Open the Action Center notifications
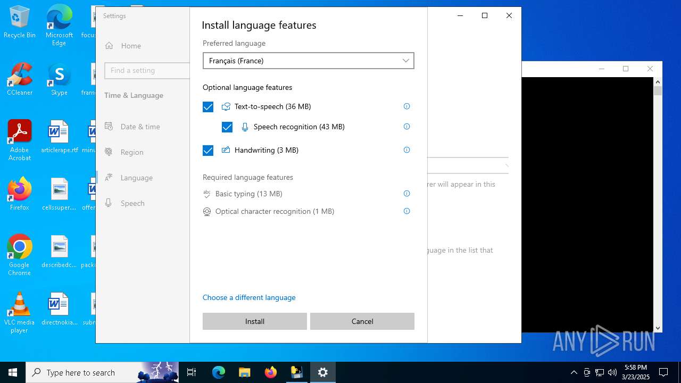This screenshot has width=681, height=383. (x=663, y=372)
